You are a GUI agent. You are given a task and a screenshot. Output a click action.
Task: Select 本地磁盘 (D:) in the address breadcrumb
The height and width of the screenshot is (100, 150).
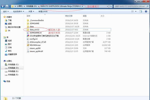click(x=31, y=6)
